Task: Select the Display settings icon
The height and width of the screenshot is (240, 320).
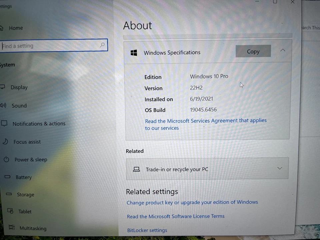Action: tap(3, 87)
